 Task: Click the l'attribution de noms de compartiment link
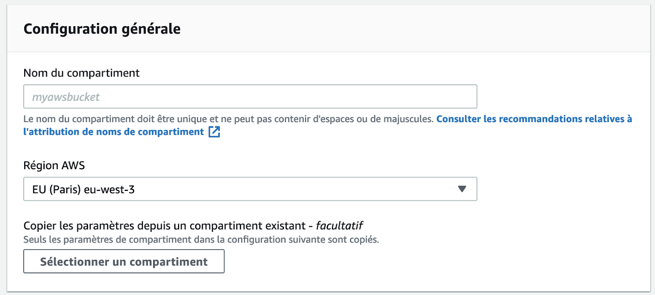tap(113, 132)
